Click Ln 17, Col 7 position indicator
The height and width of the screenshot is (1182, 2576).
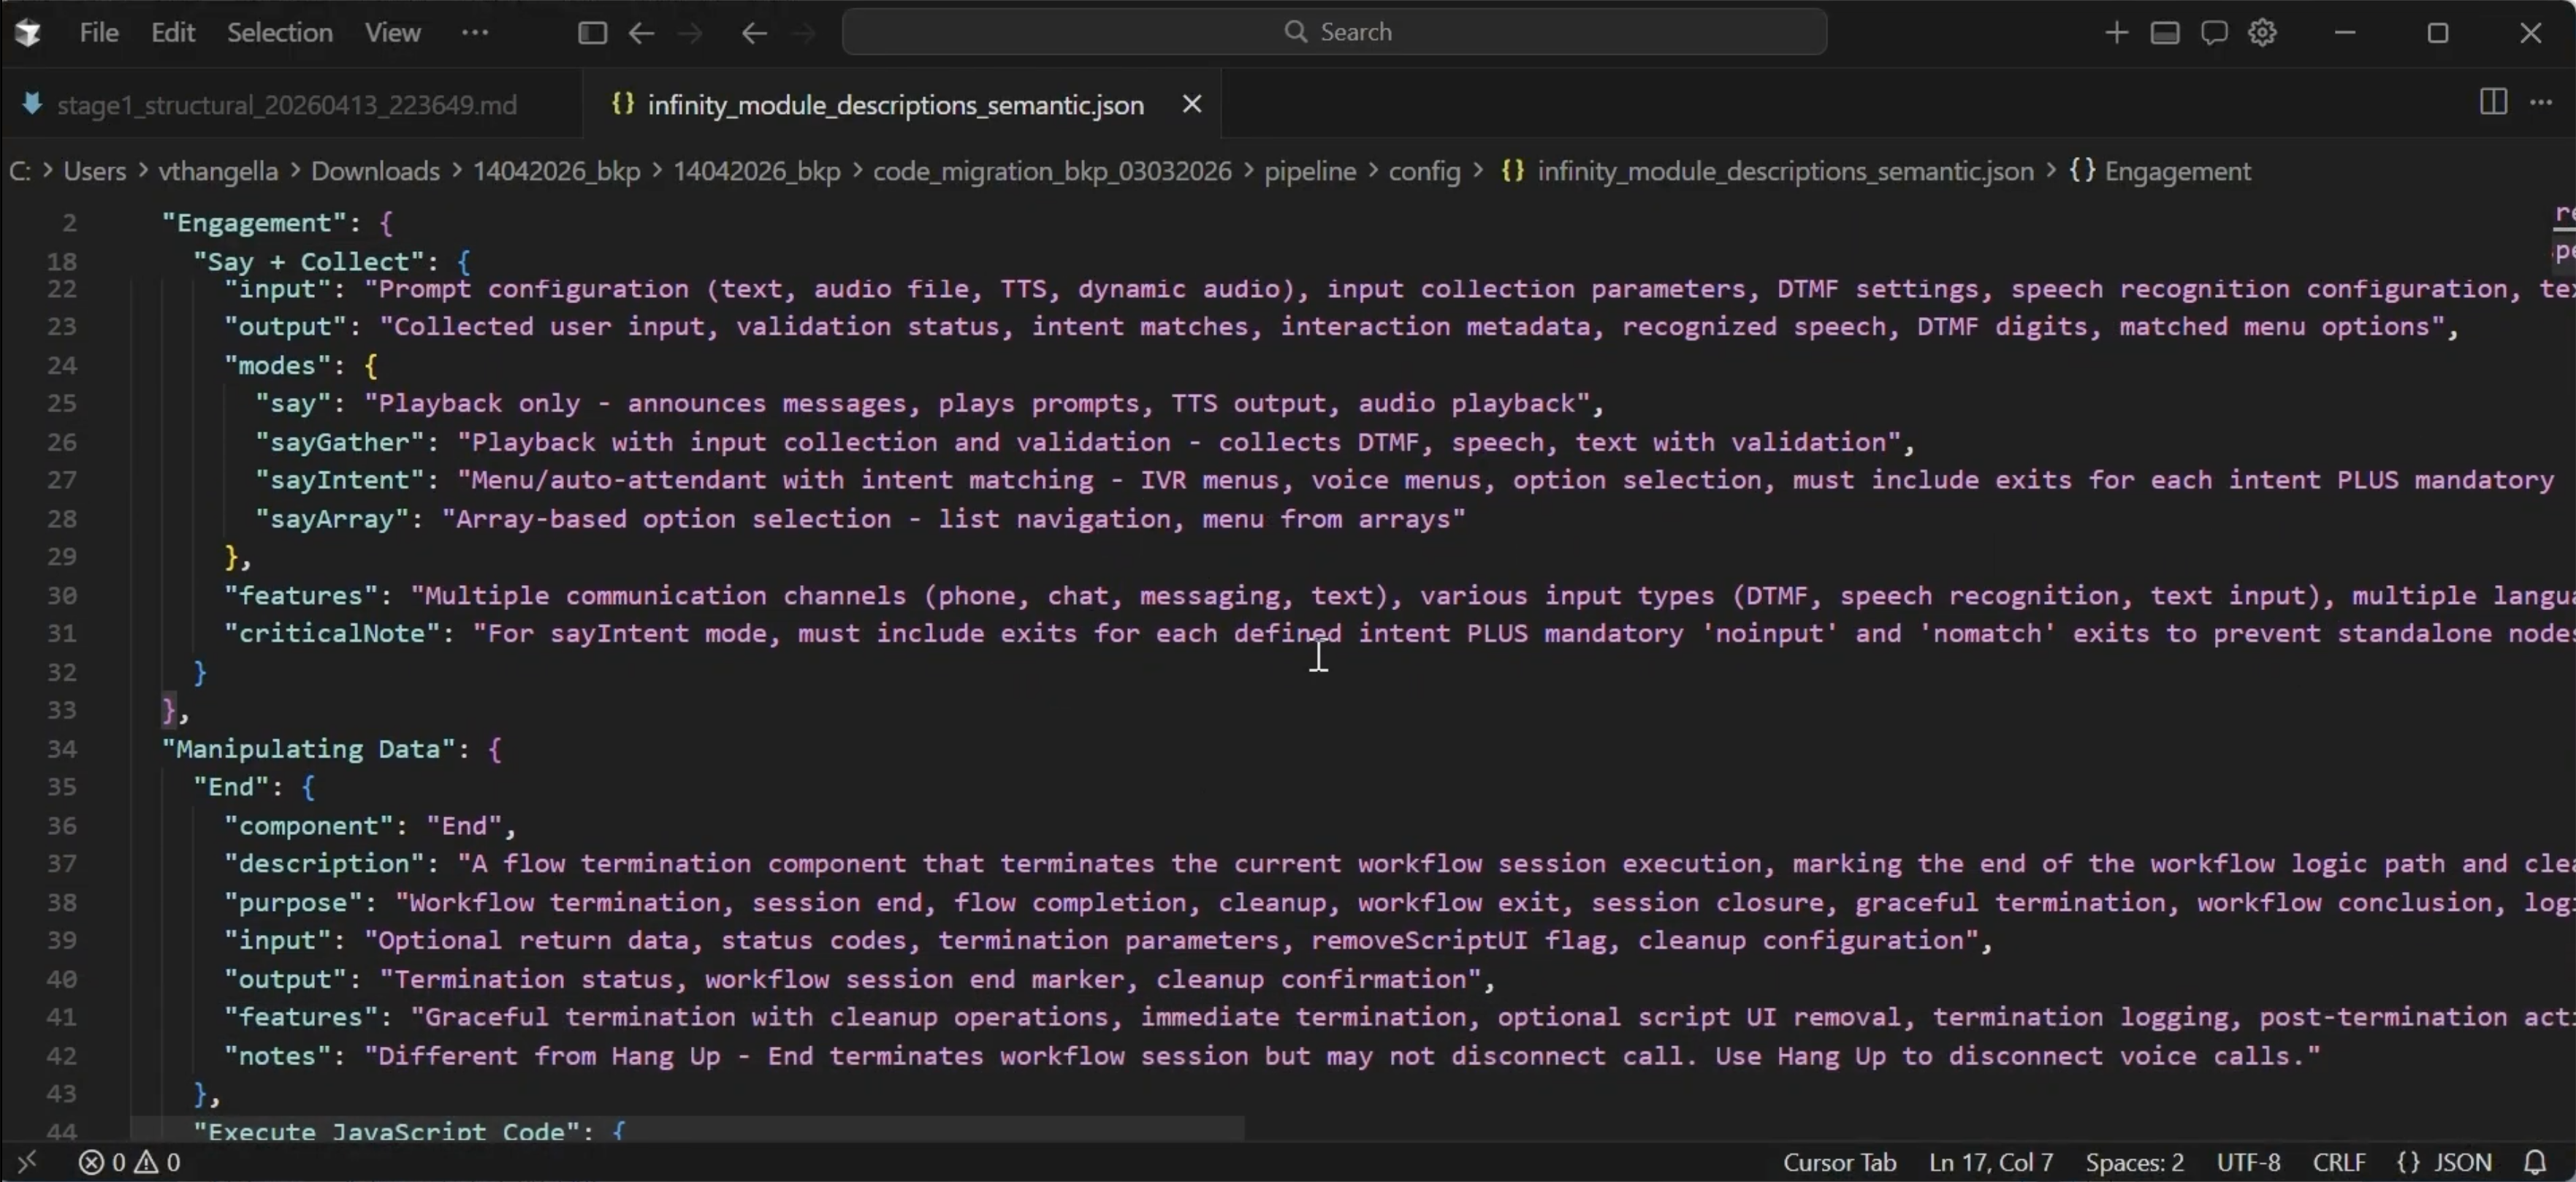pyautogui.click(x=1991, y=1162)
